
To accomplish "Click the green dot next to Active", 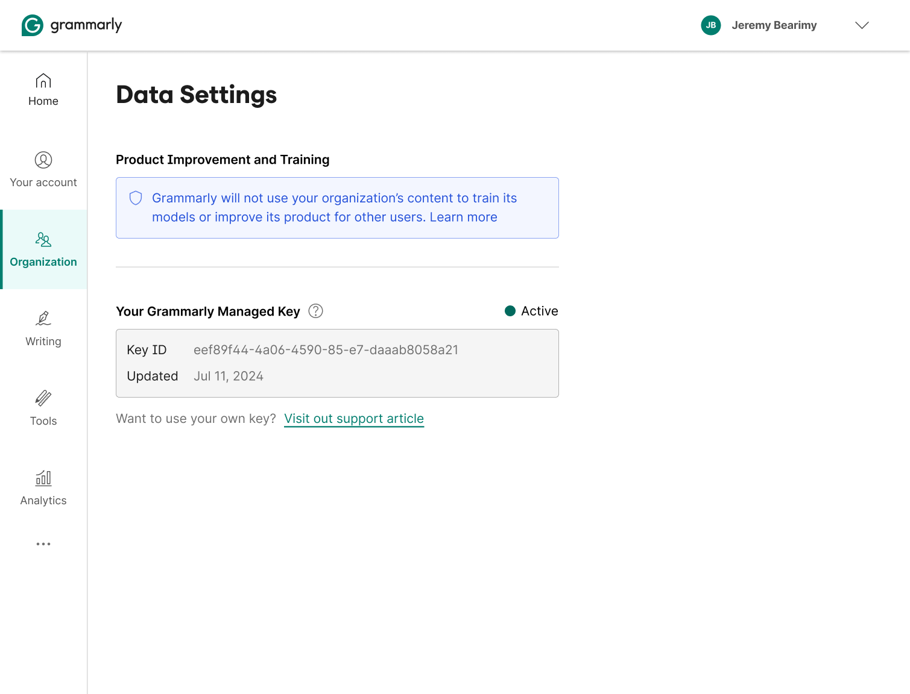I will click(x=511, y=311).
